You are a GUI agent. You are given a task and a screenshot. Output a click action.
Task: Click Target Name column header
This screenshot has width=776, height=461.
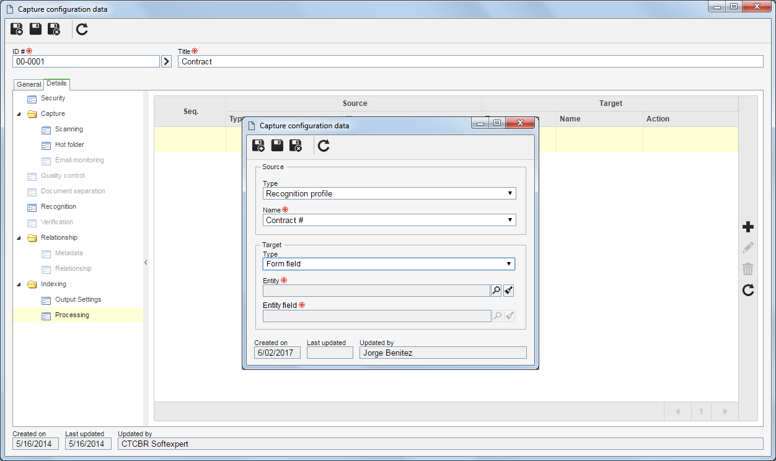click(x=599, y=119)
